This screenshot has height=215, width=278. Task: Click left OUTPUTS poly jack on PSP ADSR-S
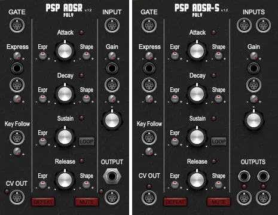[x=244, y=198]
